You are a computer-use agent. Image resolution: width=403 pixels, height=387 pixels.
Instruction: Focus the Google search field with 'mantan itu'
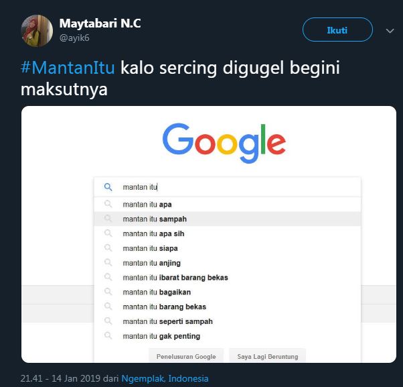[x=234, y=187]
